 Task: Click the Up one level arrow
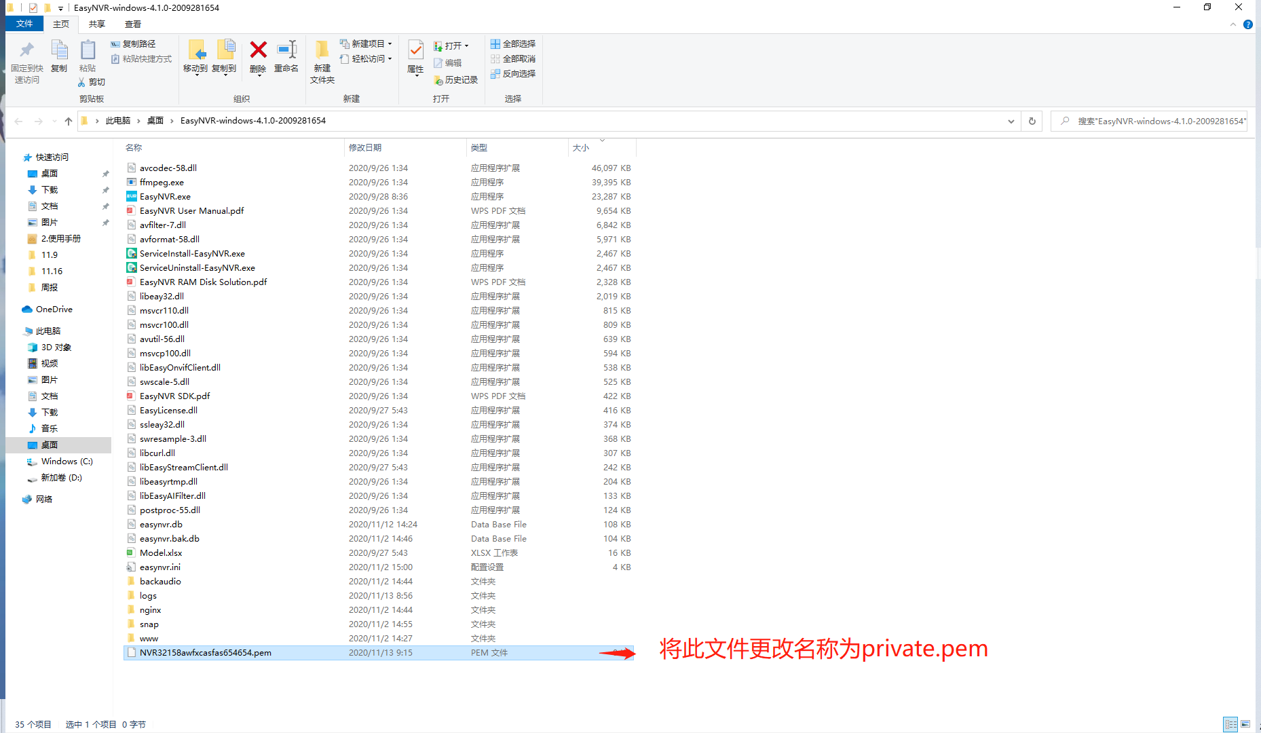click(x=69, y=121)
